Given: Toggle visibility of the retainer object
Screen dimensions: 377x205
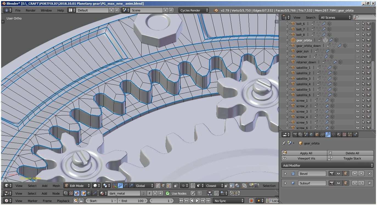Looking at the screenshot, I should tap(358, 57).
